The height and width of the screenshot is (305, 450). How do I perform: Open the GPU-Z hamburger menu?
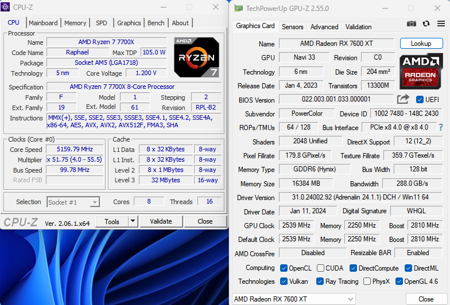(x=440, y=24)
